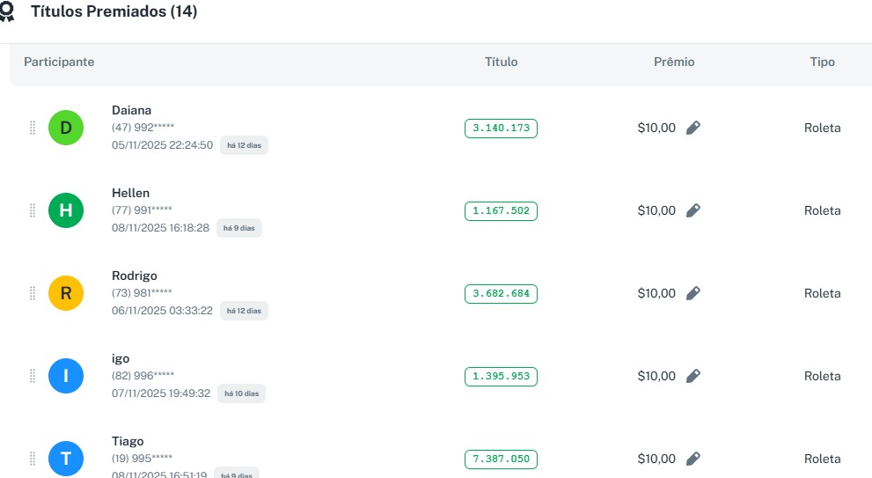Viewport: 872px width, 478px height.
Task: Click the pencil icon in igo's row
Action: coord(693,376)
